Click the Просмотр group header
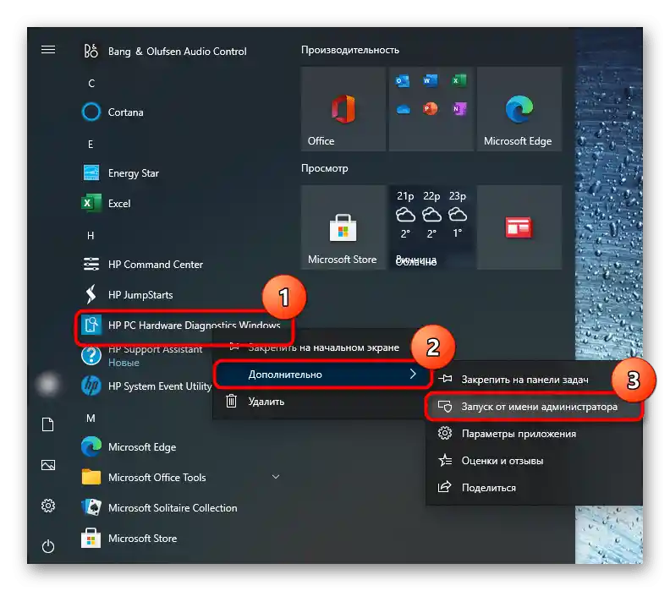This screenshot has height=591, width=670. pos(324,168)
